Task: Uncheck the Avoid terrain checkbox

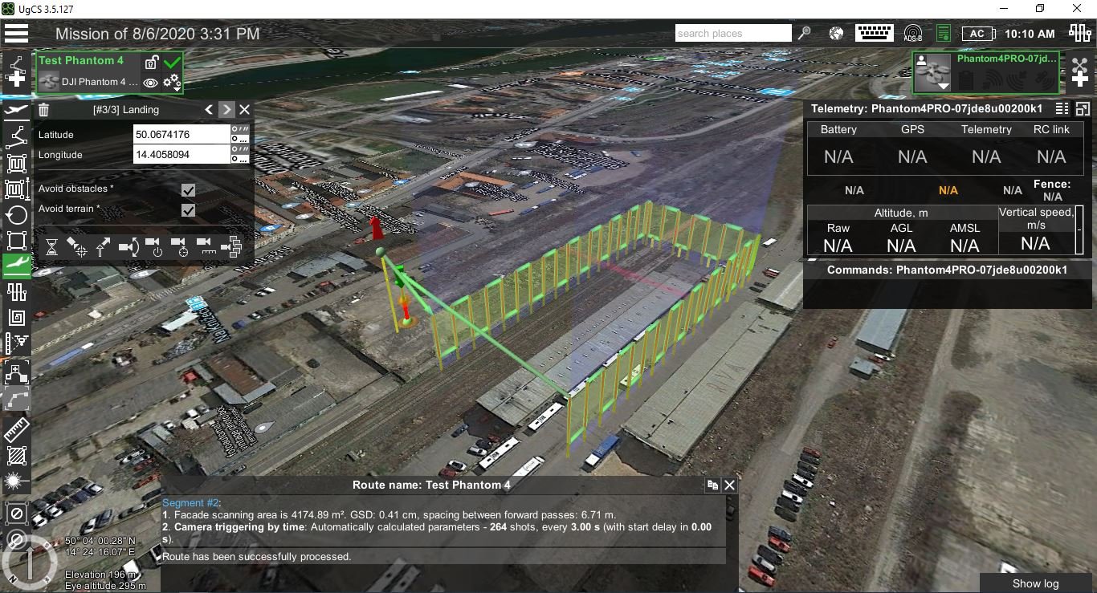Action: (x=188, y=210)
